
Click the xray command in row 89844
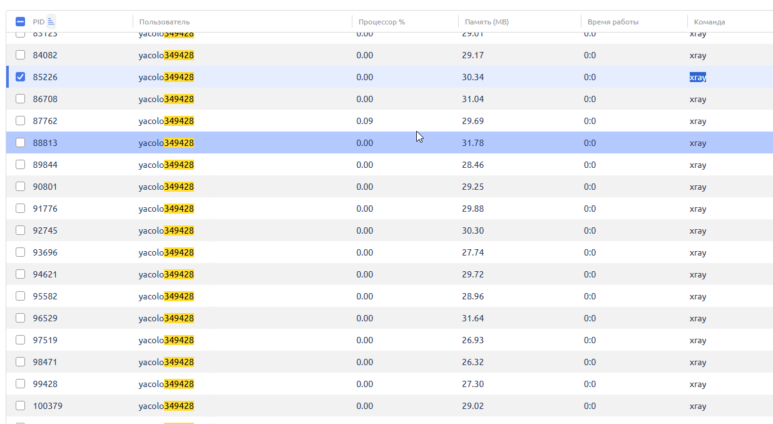coord(698,165)
